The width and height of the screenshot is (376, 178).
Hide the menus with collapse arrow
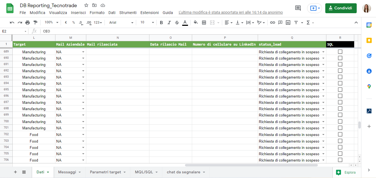(x=356, y=23)
